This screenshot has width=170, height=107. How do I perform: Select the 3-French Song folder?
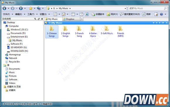[79, 32]
